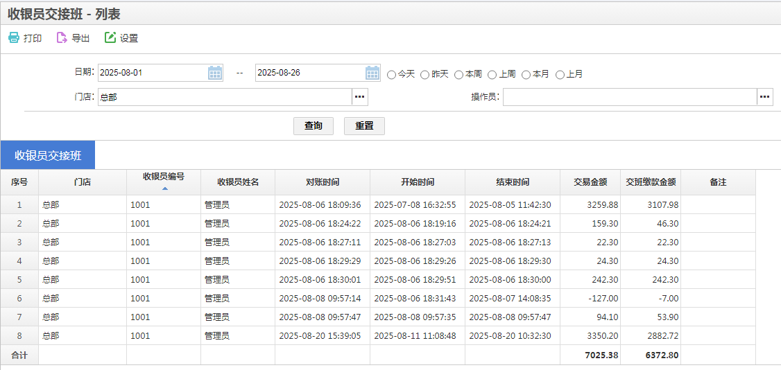The width and height of the screenshot is (781, 370).
Task: Focus the start date field 2025-08-01
Action: point(152,73)
